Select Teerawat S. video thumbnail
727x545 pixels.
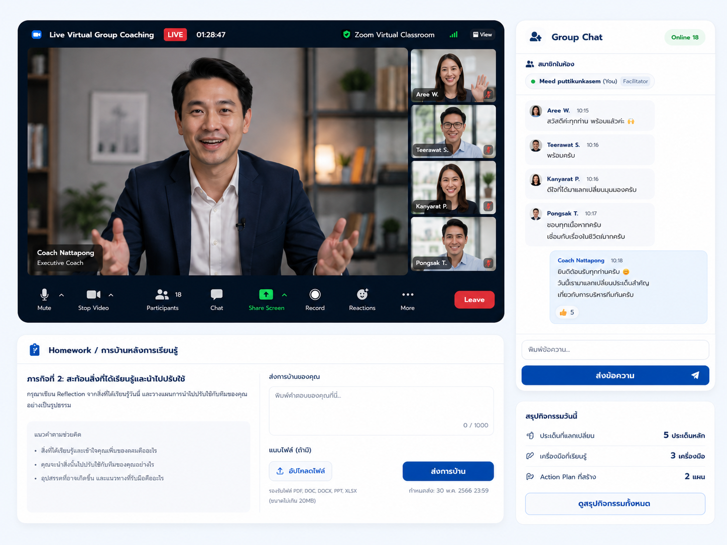(x=453, y=131)
